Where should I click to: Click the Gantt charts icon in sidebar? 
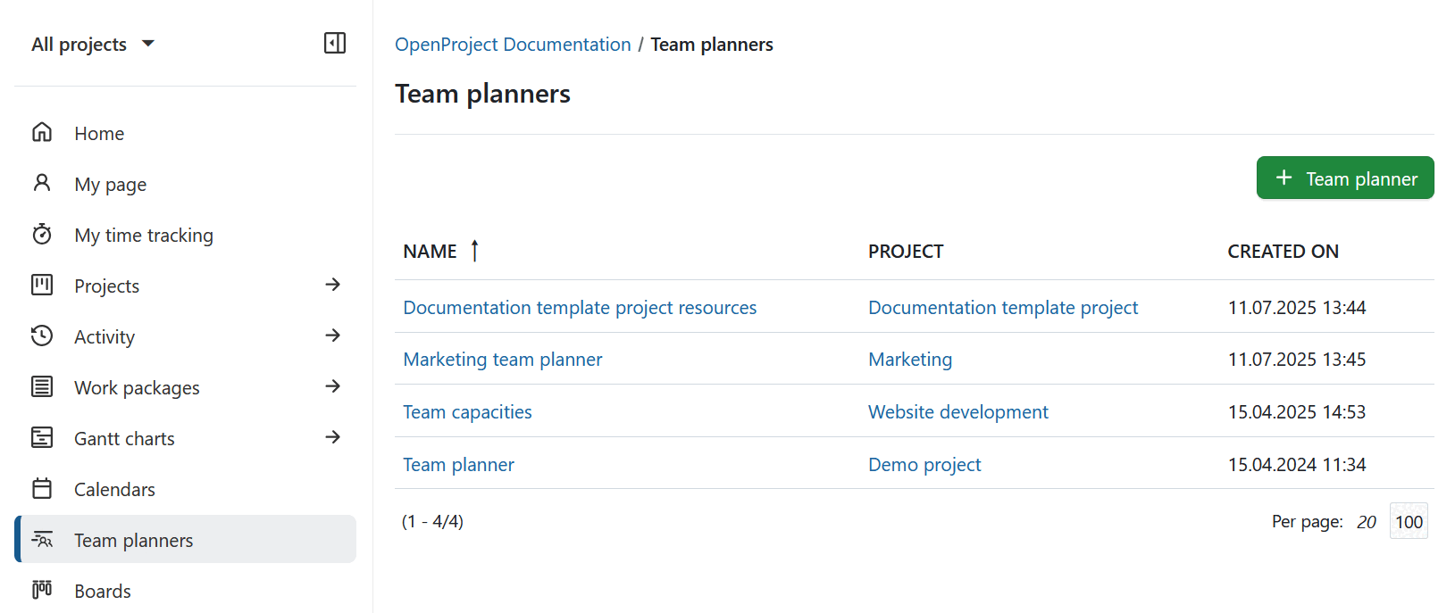(42, 438)
